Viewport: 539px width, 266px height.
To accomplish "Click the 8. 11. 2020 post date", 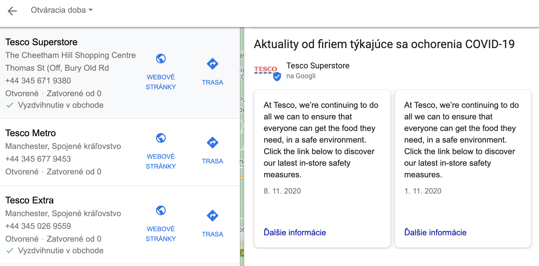I will click(282, 191).
